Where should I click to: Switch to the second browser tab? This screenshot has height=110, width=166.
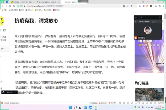click(43, 2)
